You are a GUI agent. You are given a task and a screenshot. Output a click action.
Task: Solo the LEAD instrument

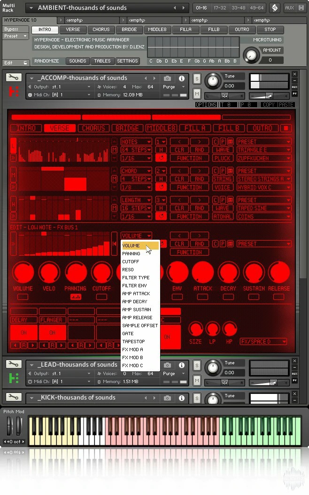pos(197,365)
